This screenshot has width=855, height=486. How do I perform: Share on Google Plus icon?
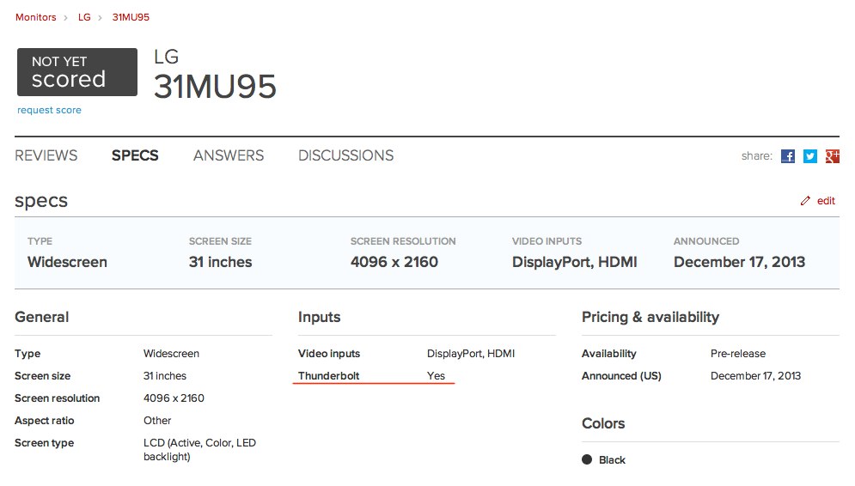832,156
